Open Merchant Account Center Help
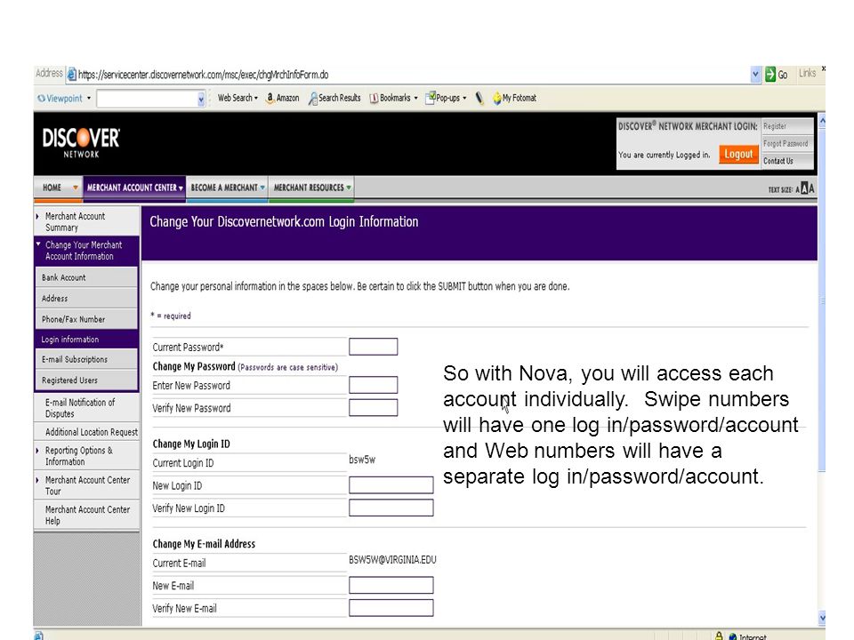 [x=87, y=515]
